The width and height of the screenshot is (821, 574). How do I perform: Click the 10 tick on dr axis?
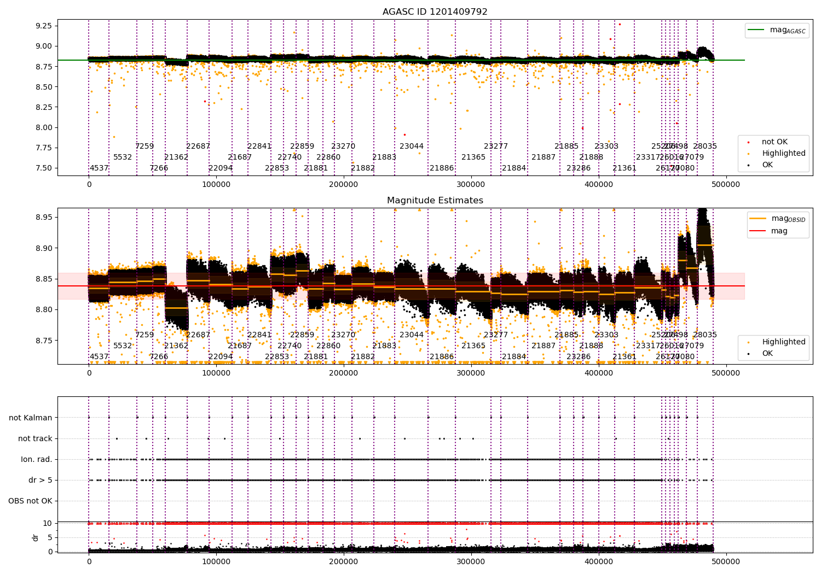[48, 524]
